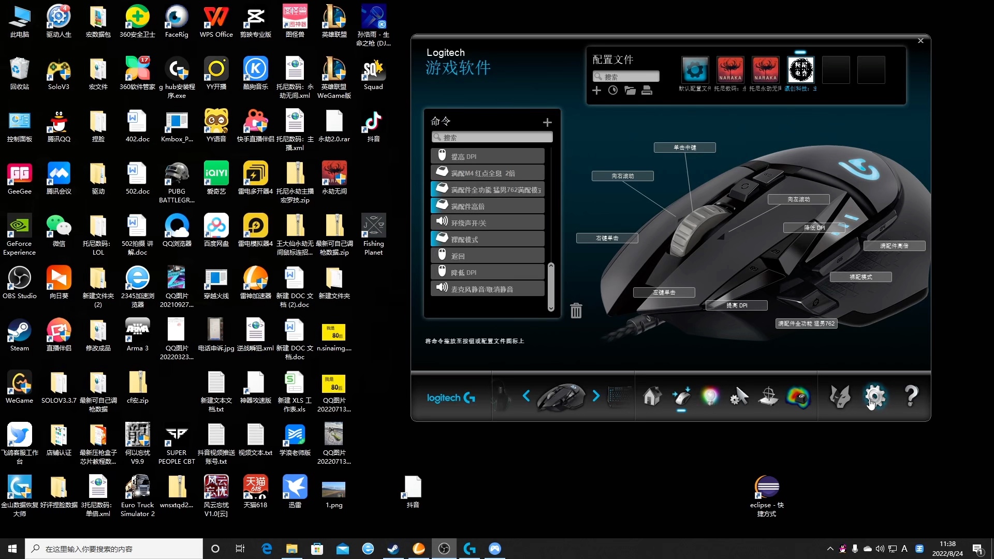Viewport: 994px width, 559px height.
Task: Select the active 托尼电竞 profile thumbnail
Action: [800, 70]
